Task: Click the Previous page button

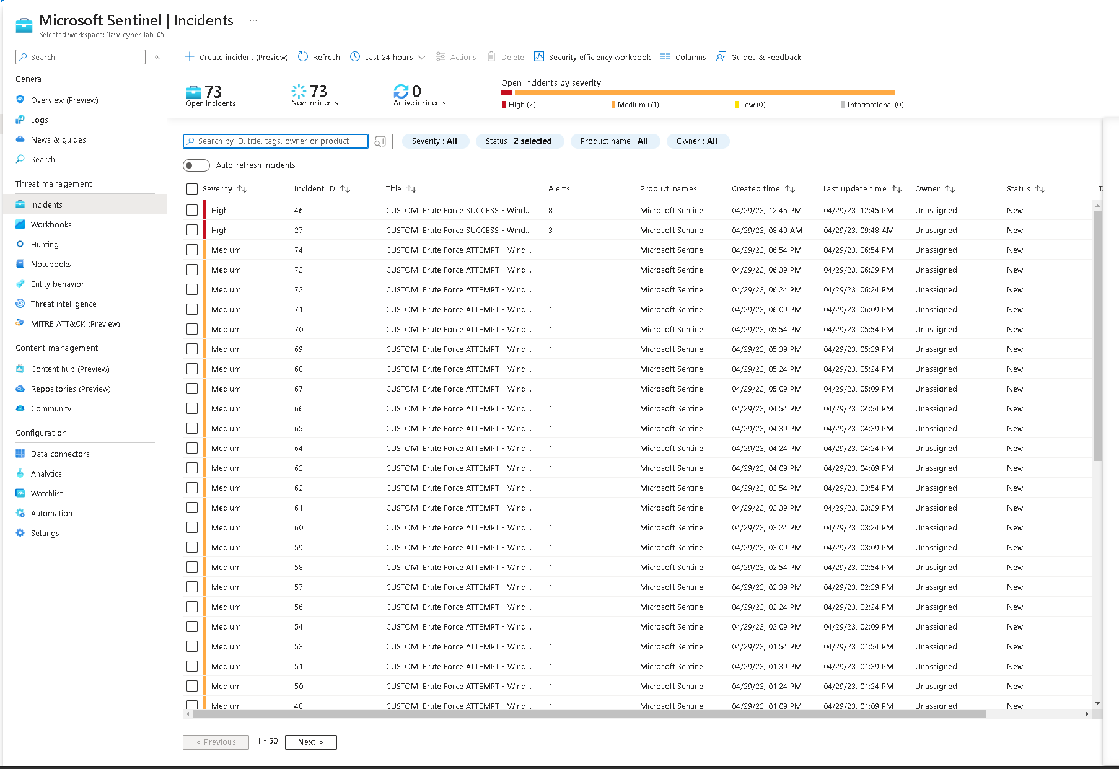Action: (x=216, y=742)
